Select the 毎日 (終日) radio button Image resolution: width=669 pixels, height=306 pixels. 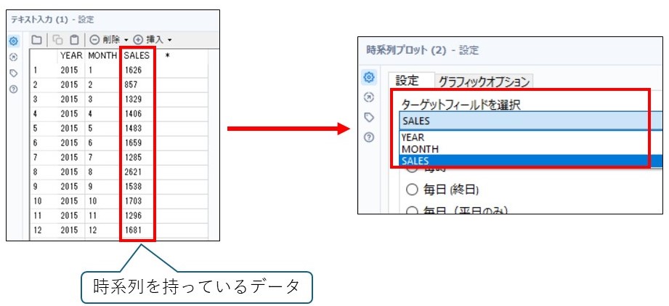coord(412,190)
